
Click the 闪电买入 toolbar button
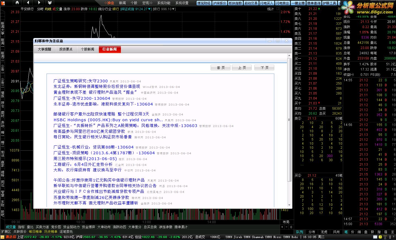(x=267, y=3)
